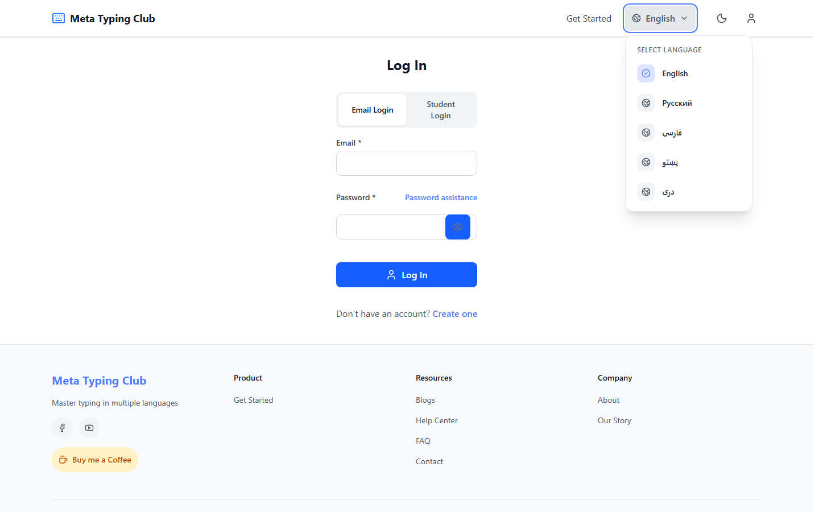Screen dimensions: 819x512
Task: Click the Resources footer heading
Action: (434, 378)
